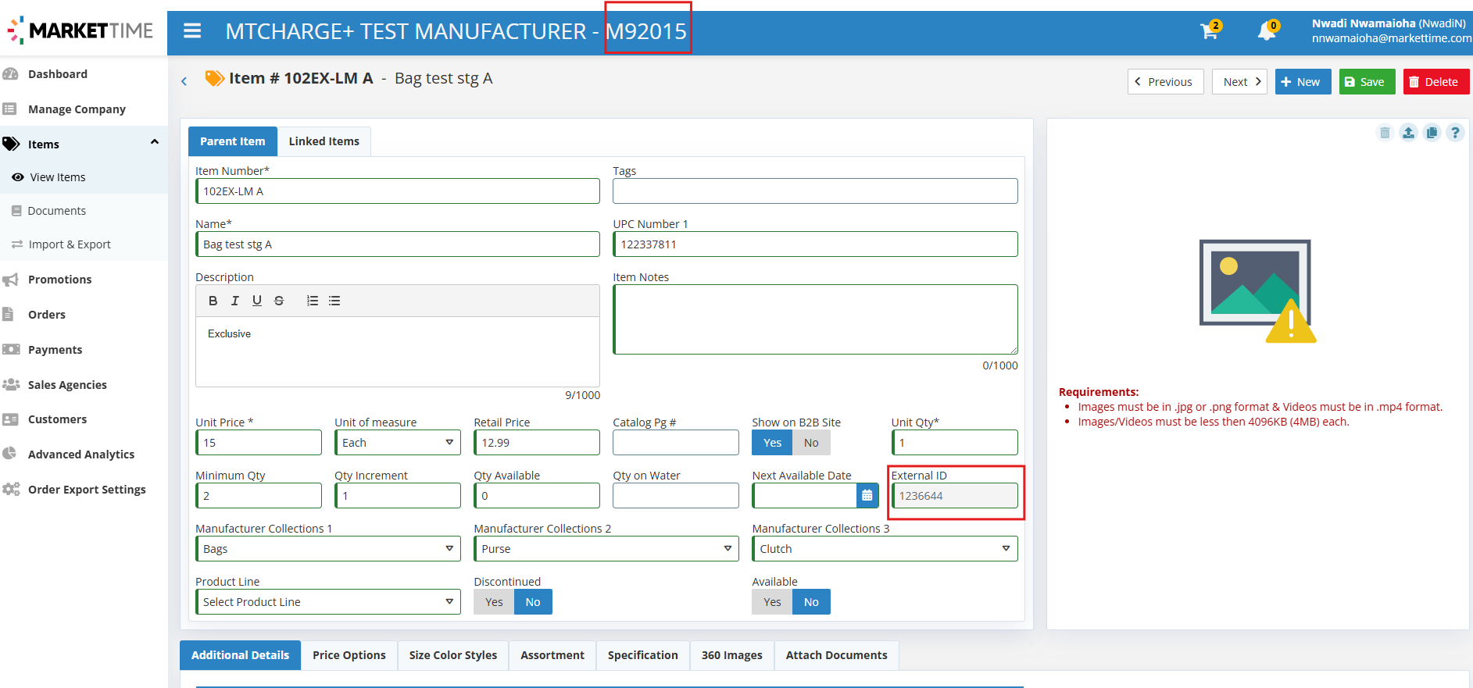This screenshot has width=1473, height=688.
Task: Click the Dashboard sidebar icon
Action: click(x=11, y=74)
